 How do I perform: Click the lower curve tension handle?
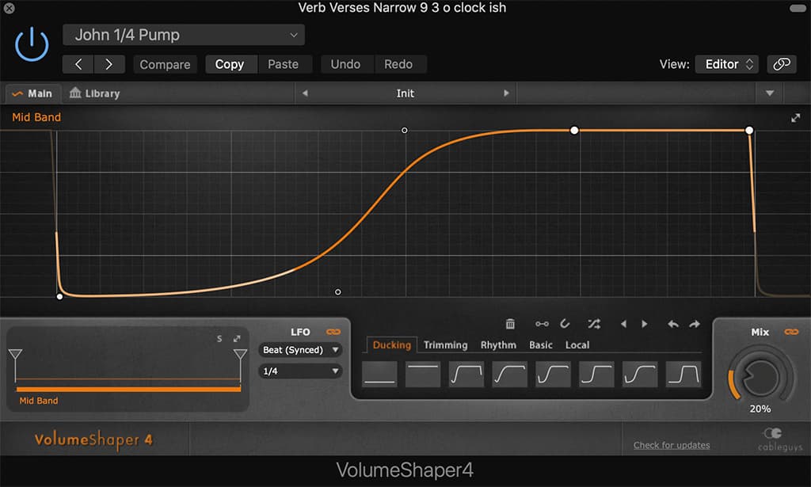[x=337, y=292]
